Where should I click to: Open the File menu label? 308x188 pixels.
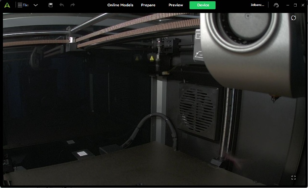coord(26,5)
